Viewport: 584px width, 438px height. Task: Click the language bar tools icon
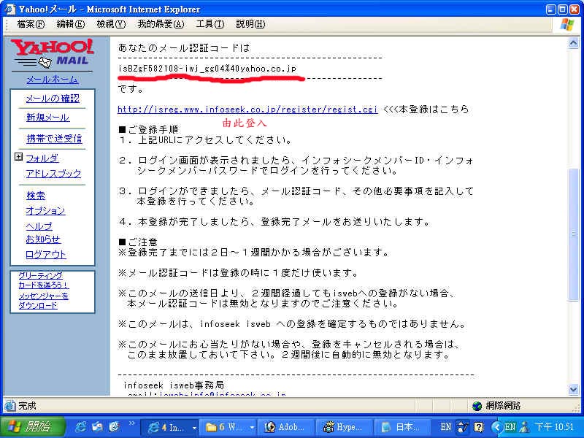click(x=463, y=427)
